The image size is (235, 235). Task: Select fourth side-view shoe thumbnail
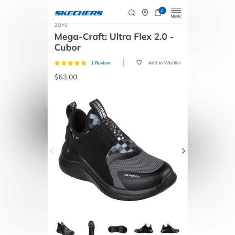point(144,228)
